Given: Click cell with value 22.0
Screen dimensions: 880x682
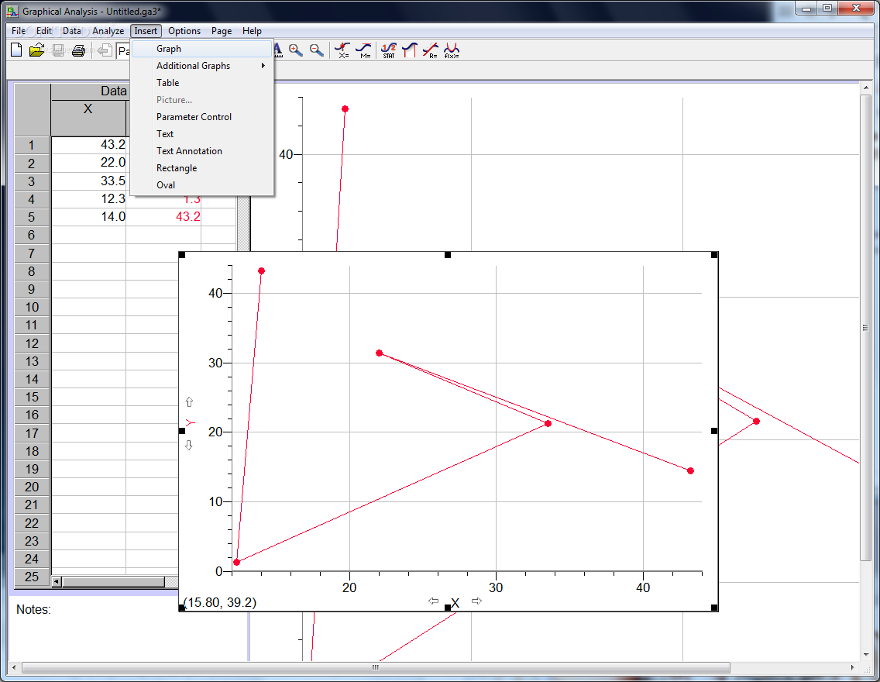Looking at the screenshot, I should tap(88, 163).
